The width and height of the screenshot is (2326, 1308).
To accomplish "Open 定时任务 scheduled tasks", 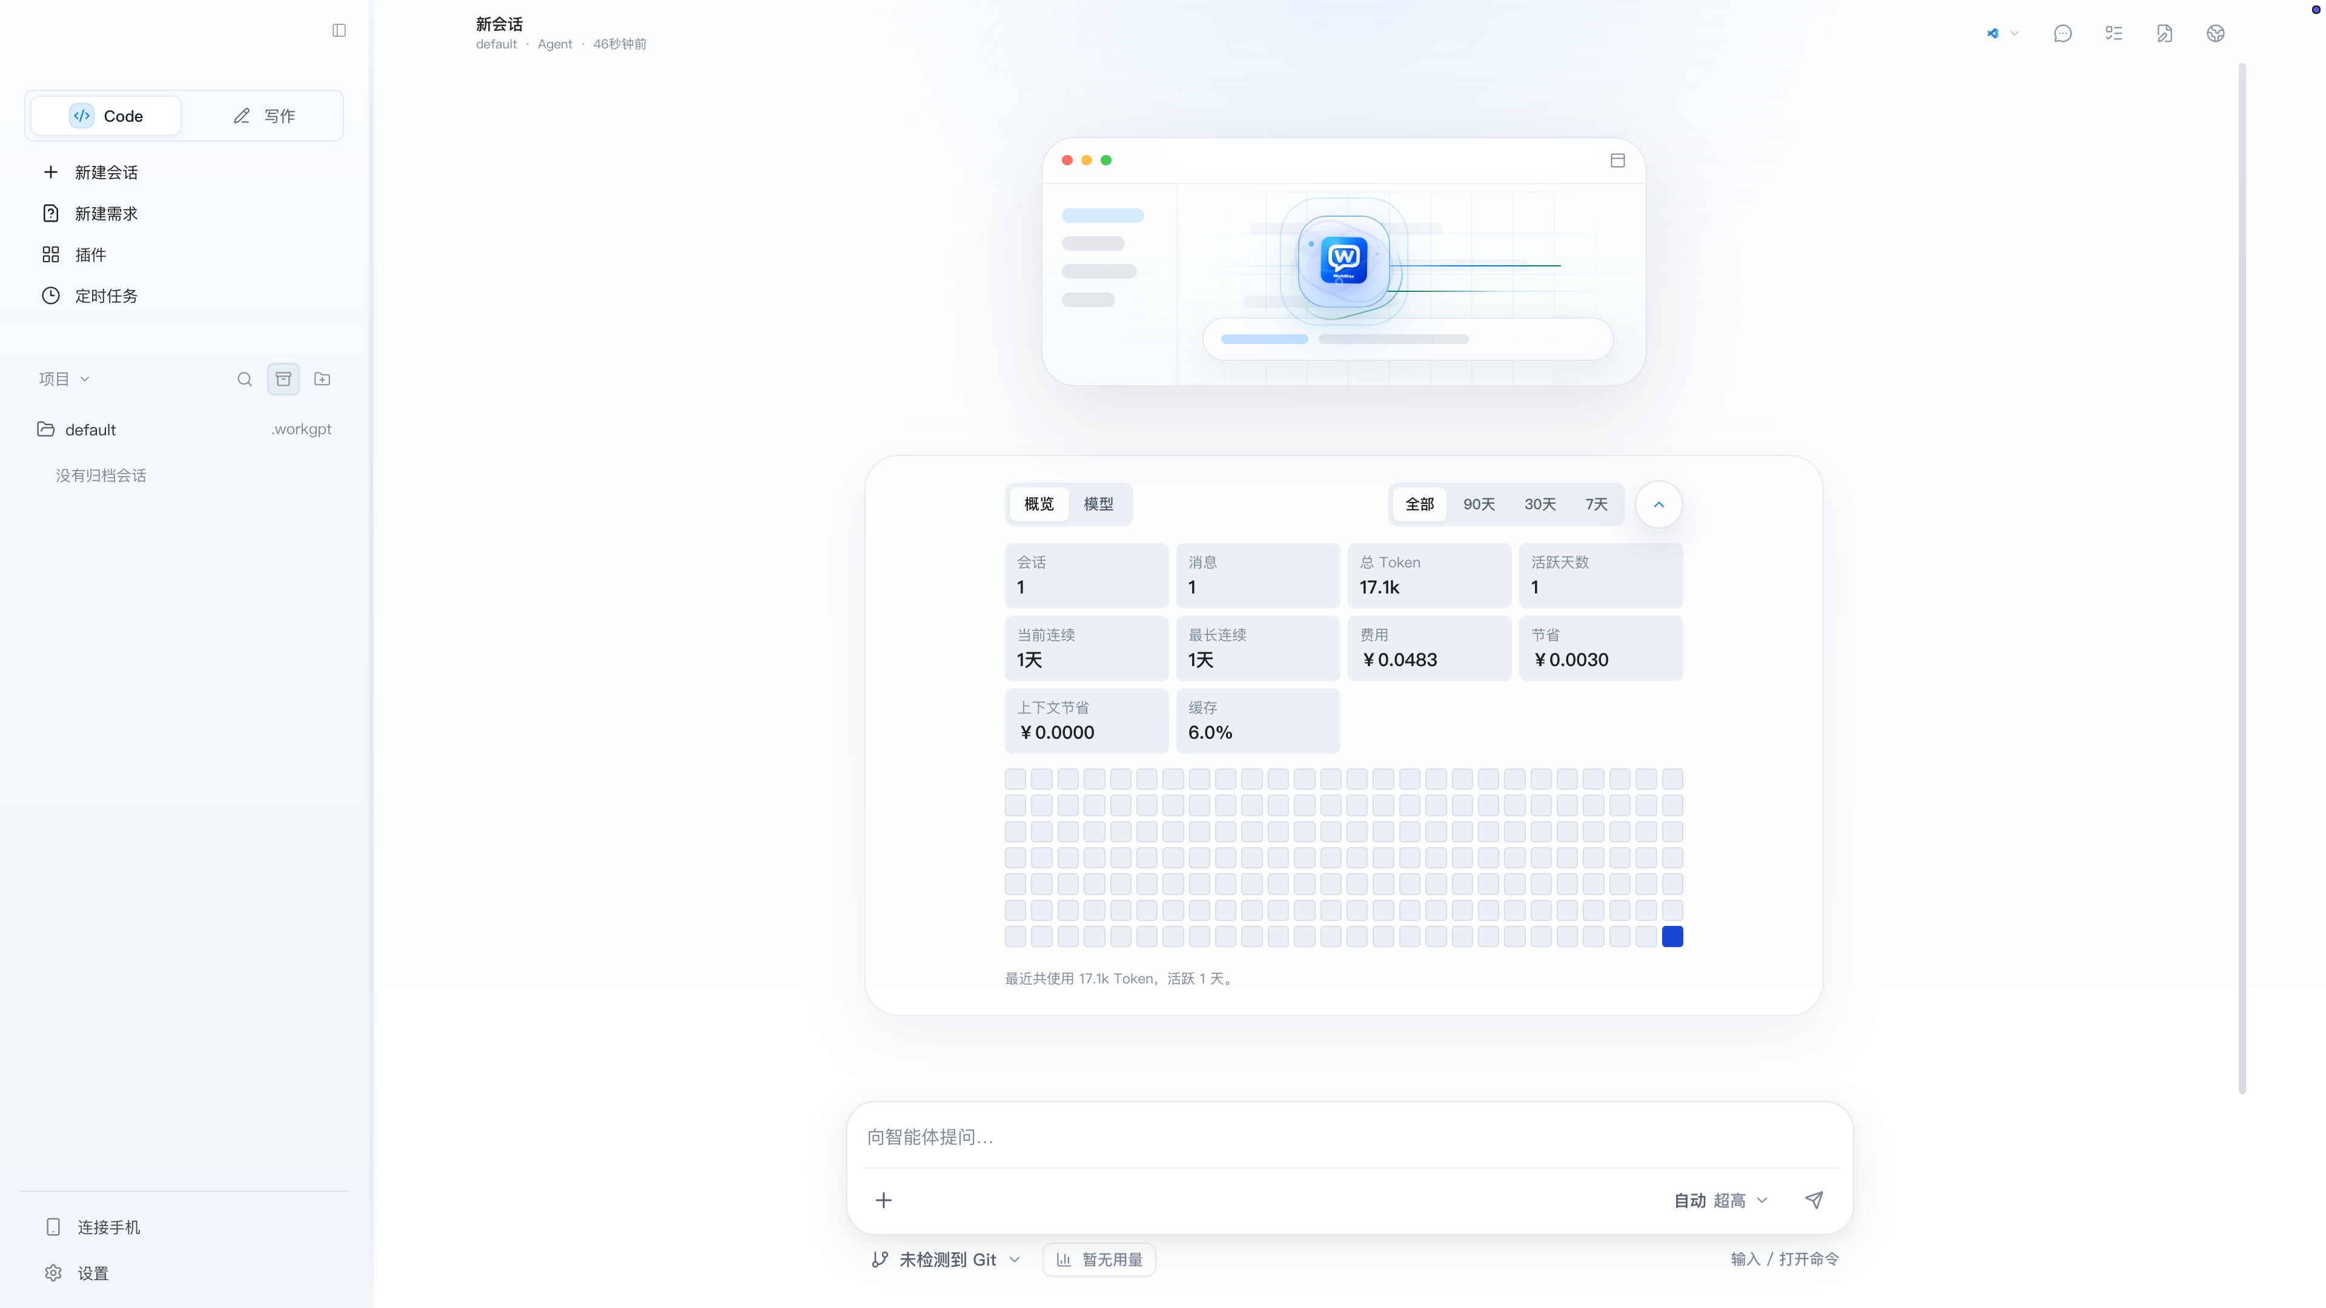I will (107, 296).
